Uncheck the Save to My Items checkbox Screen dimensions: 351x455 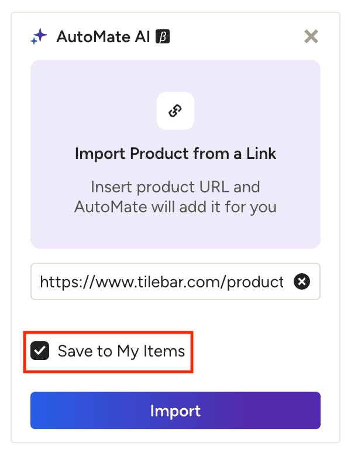coord(40,351)
